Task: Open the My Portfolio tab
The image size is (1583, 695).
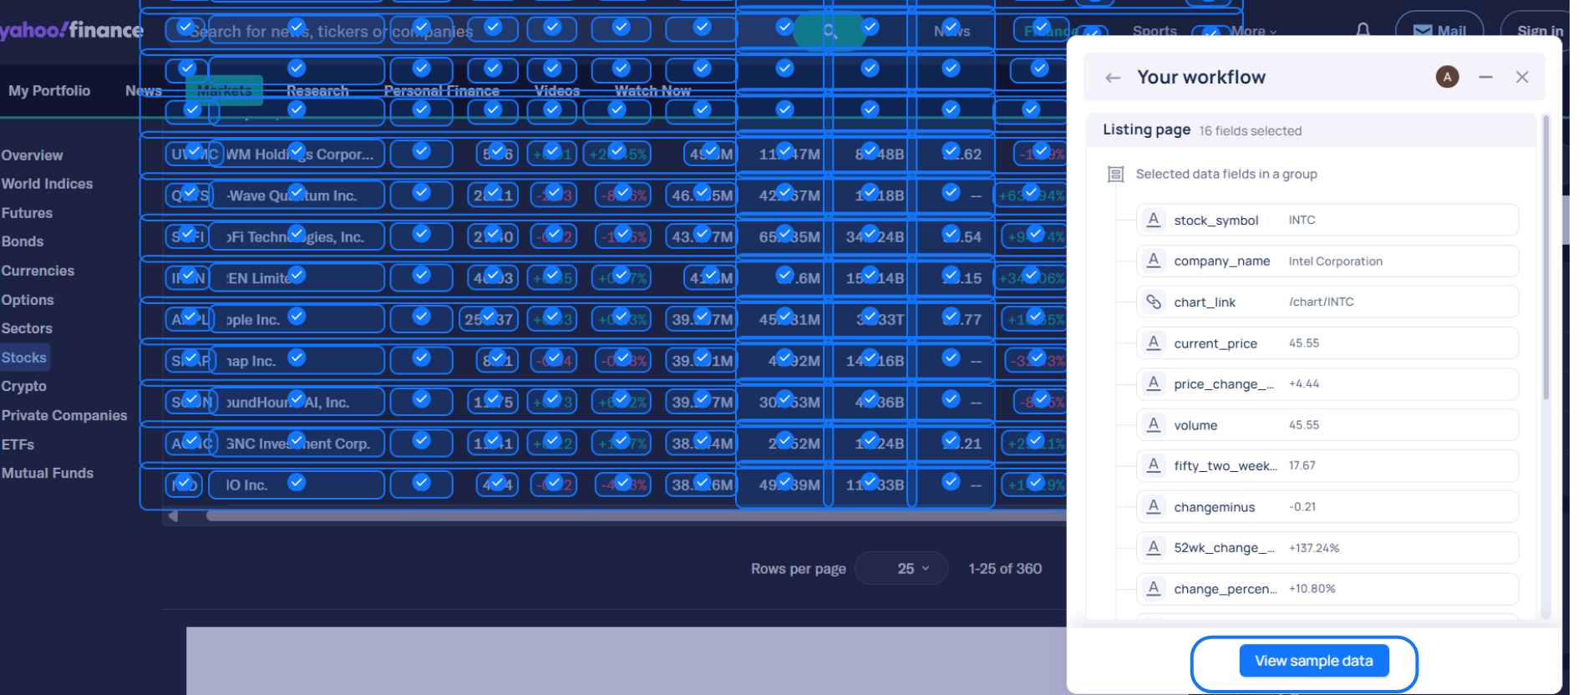Action: tap(49, 90)
